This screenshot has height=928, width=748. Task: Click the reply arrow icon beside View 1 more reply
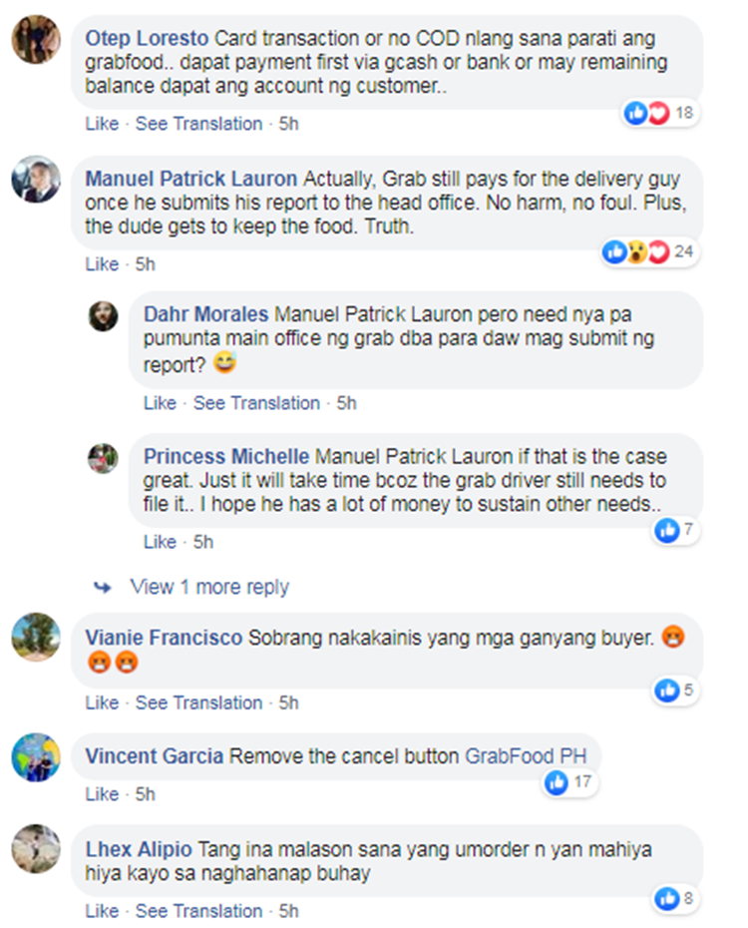103,587
